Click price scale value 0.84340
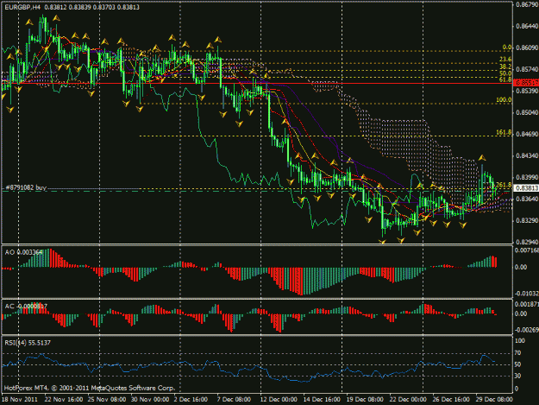The height and width of the screenshot is (405, 539). pos(527,155)
